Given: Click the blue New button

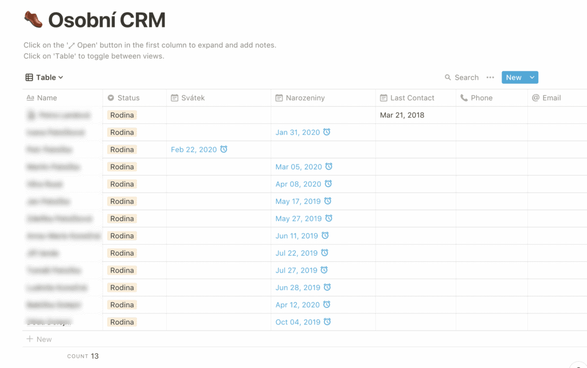Looking at the screenshot, I should click(514, 77).
